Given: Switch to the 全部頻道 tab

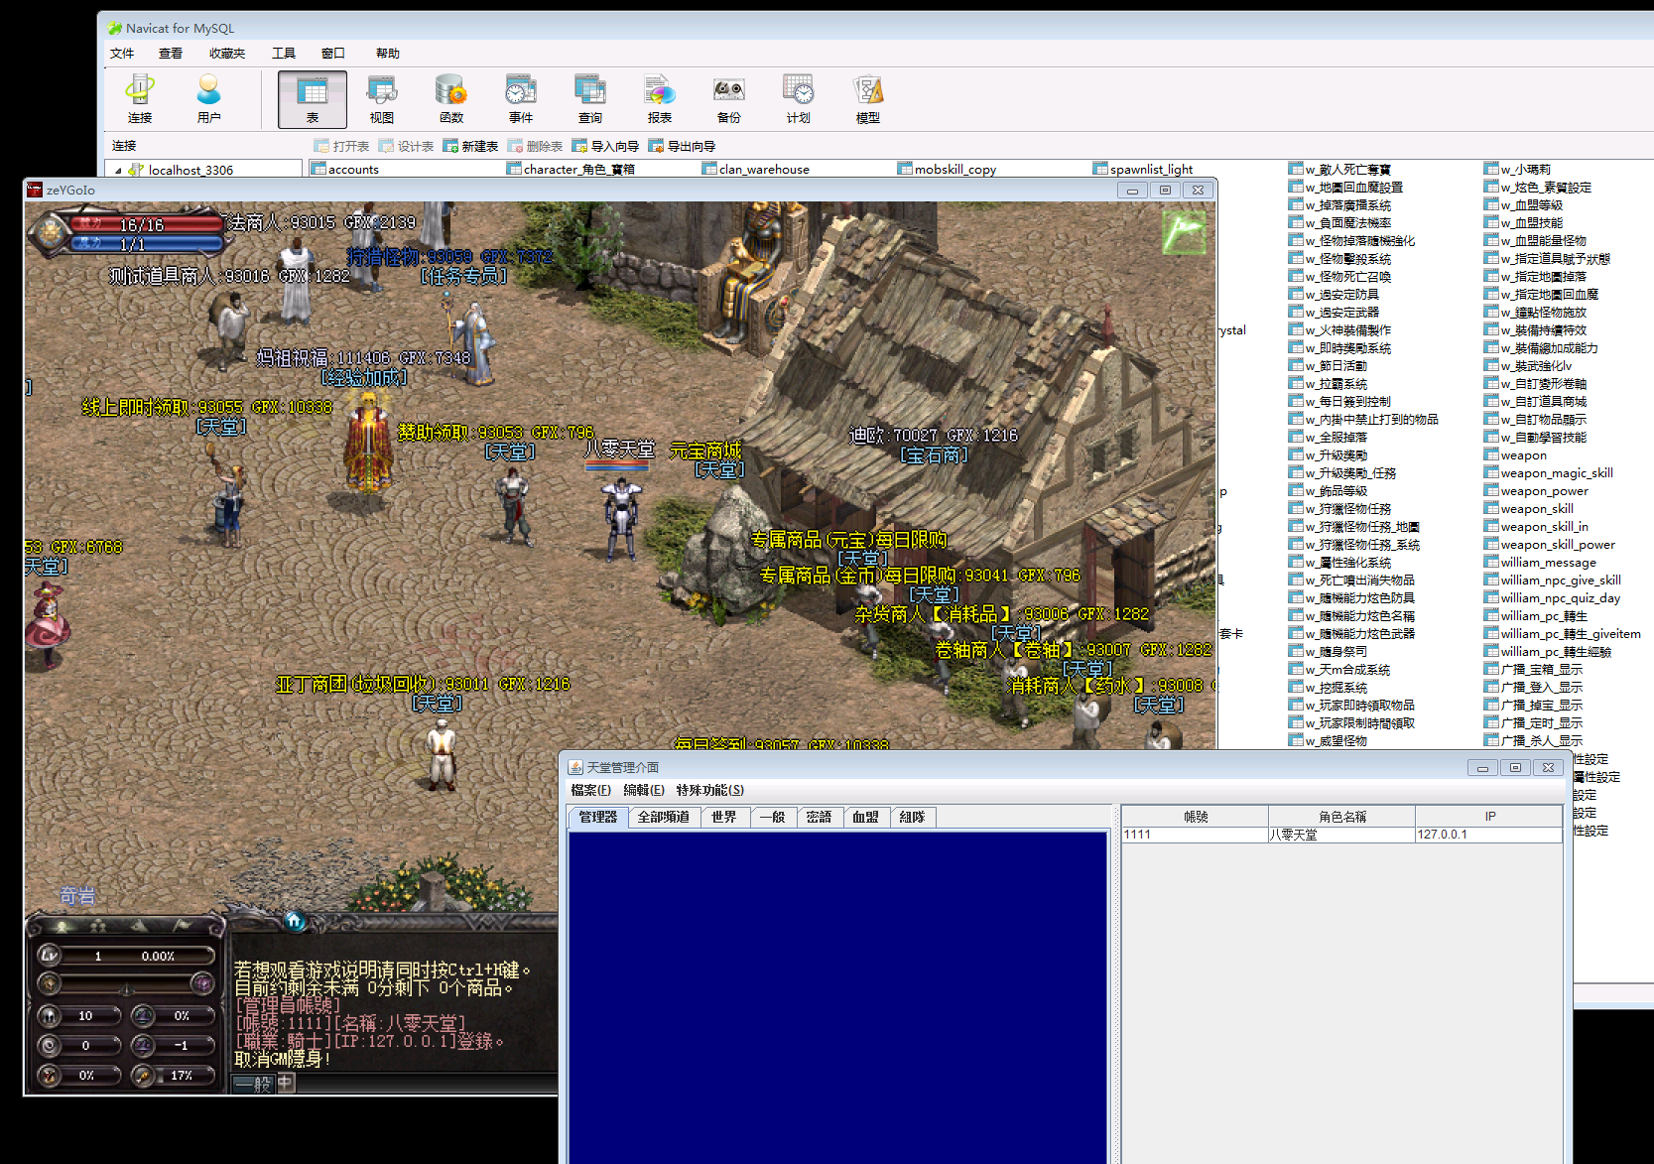Looking at the screenshot, I should [x=664, y=817].
